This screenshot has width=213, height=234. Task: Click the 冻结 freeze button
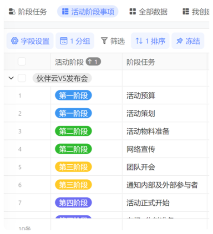(x=188, y=41)
